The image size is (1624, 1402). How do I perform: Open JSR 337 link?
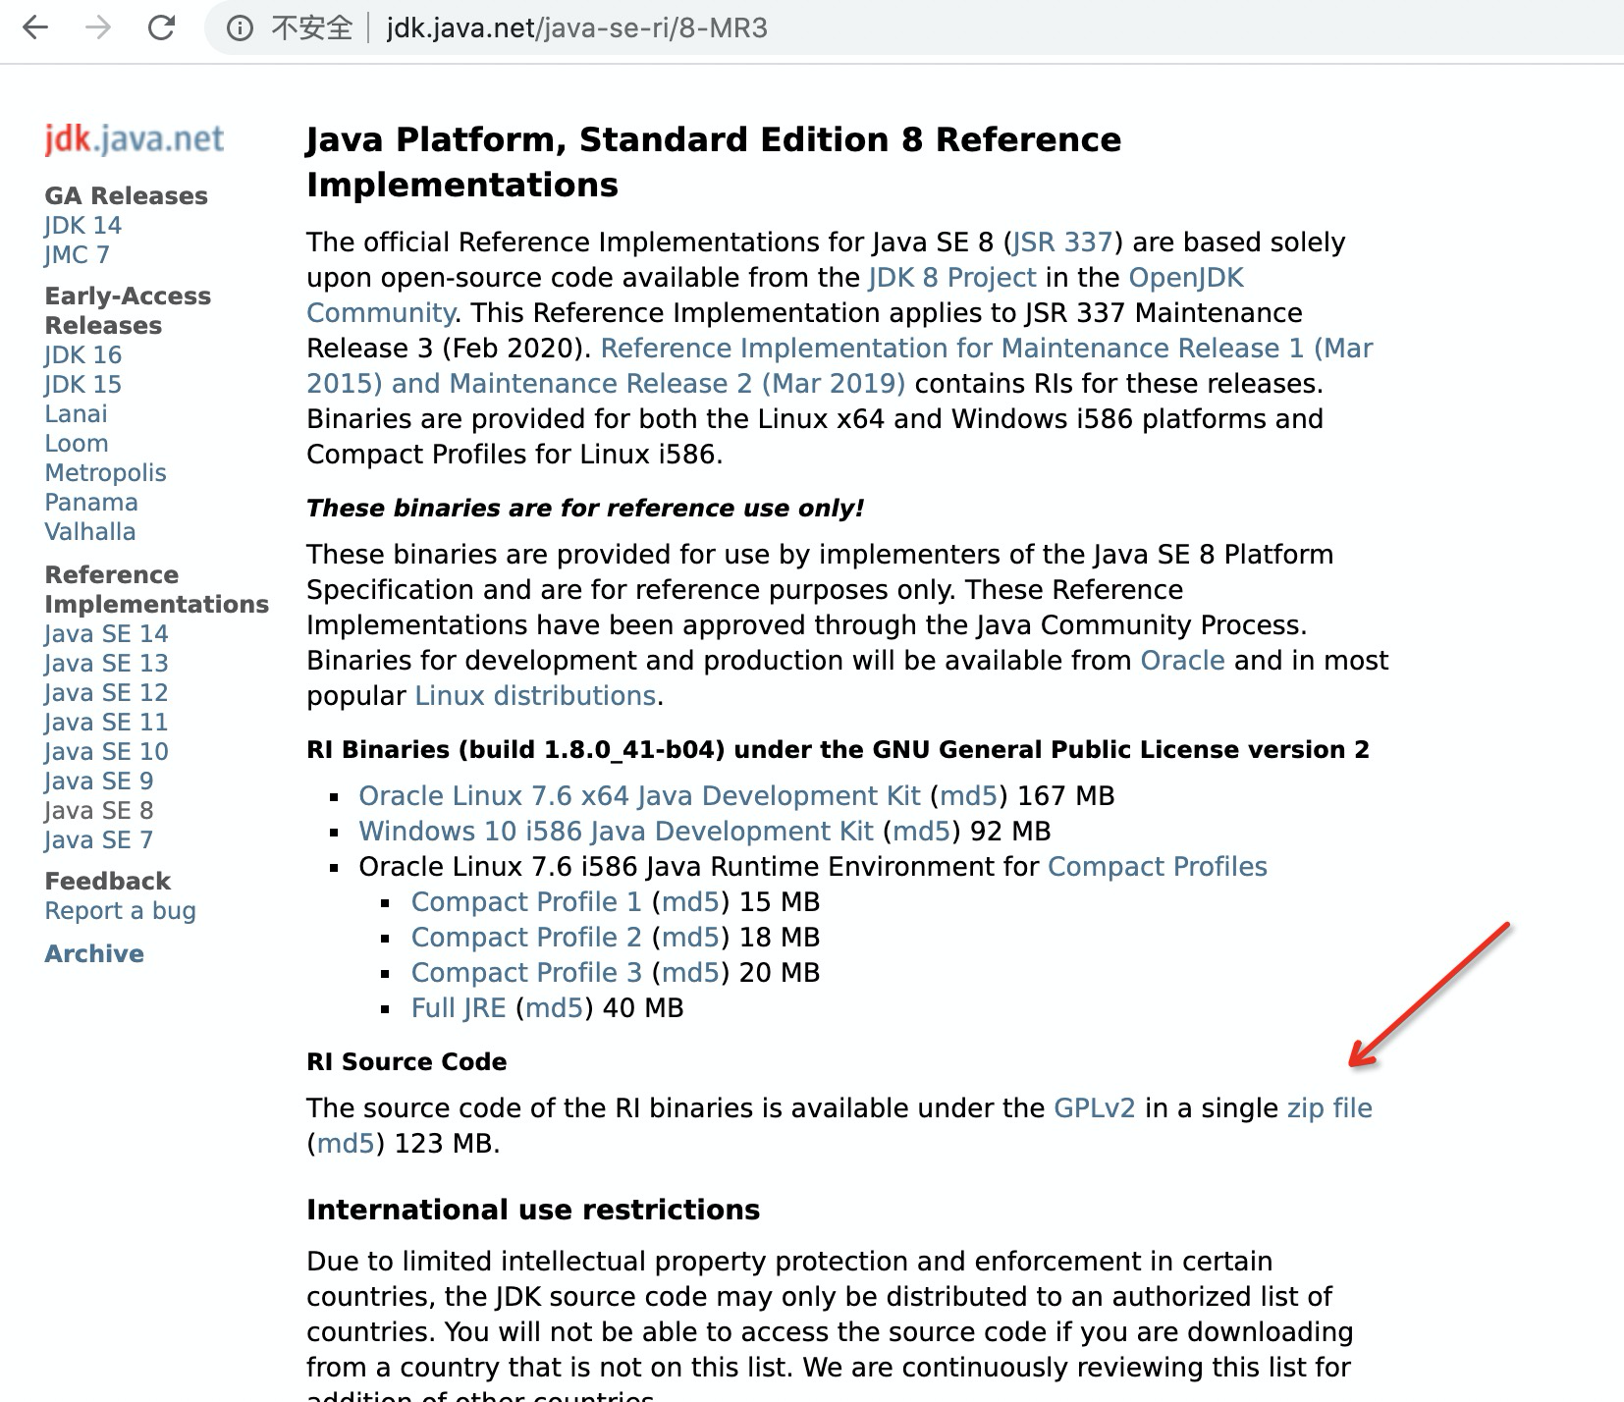(x=1062, y=243)
